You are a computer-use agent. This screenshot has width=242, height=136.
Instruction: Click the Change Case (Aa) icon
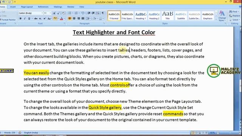(49, 19)
